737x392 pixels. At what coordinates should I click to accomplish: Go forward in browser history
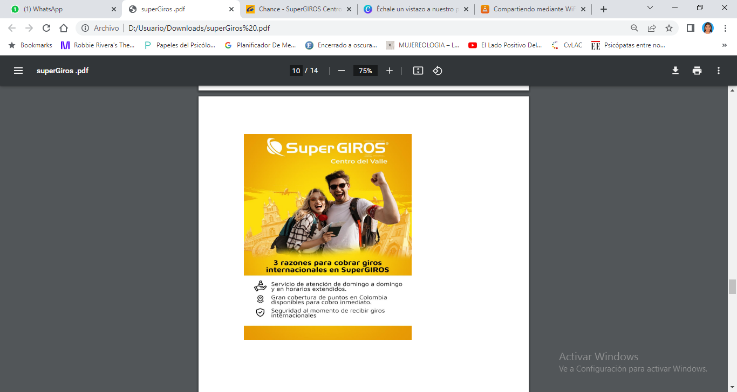29,28
